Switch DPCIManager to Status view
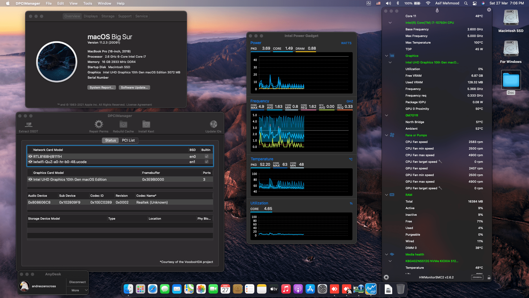Image resolution: width=529 pixels, height=298 pixels. [x=110, y=140]
